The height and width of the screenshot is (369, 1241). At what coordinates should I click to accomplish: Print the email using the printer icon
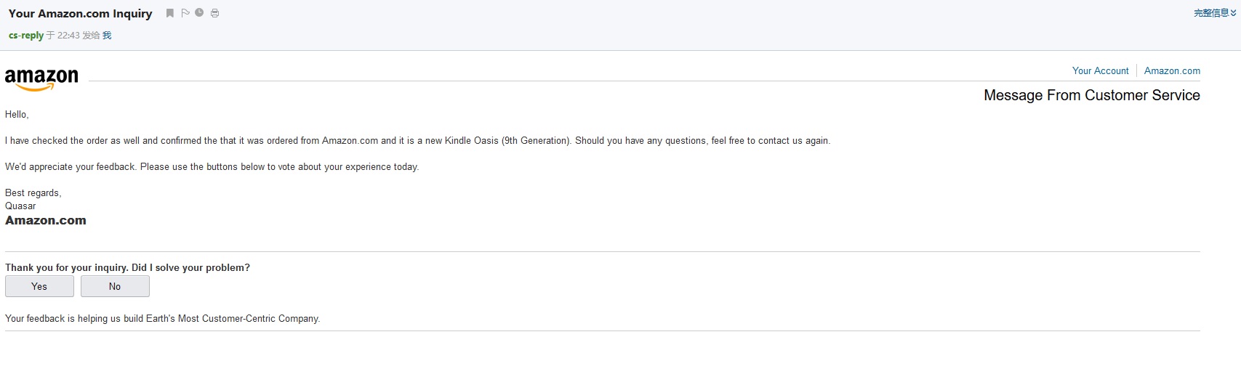[215, 13]
